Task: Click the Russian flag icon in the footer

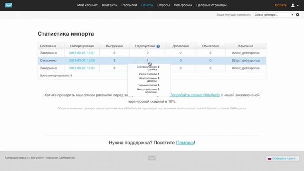Action: pyautogui.click(x=269, y=158)
